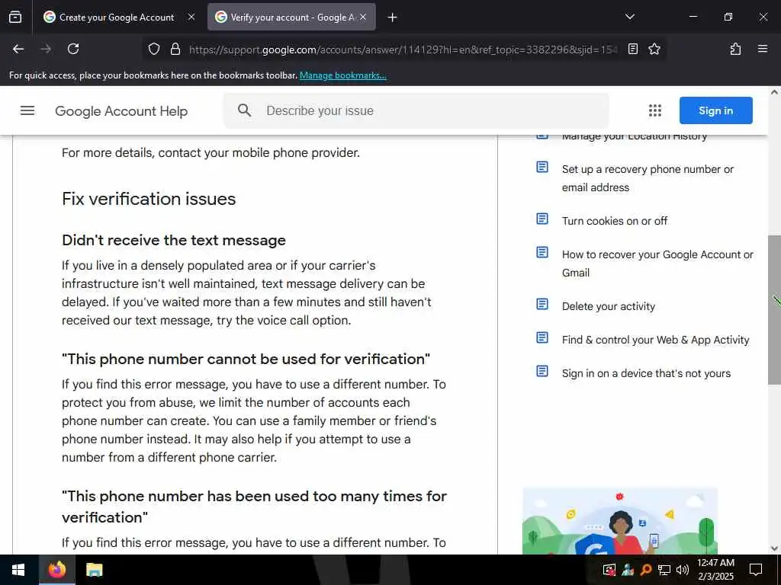Click article icon beside Delete your activity
Viewport: 781px width, 585px height.
tap(542, 304)
